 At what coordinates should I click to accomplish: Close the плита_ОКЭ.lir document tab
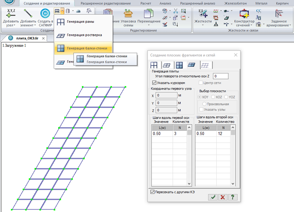(x=43, y=38)
